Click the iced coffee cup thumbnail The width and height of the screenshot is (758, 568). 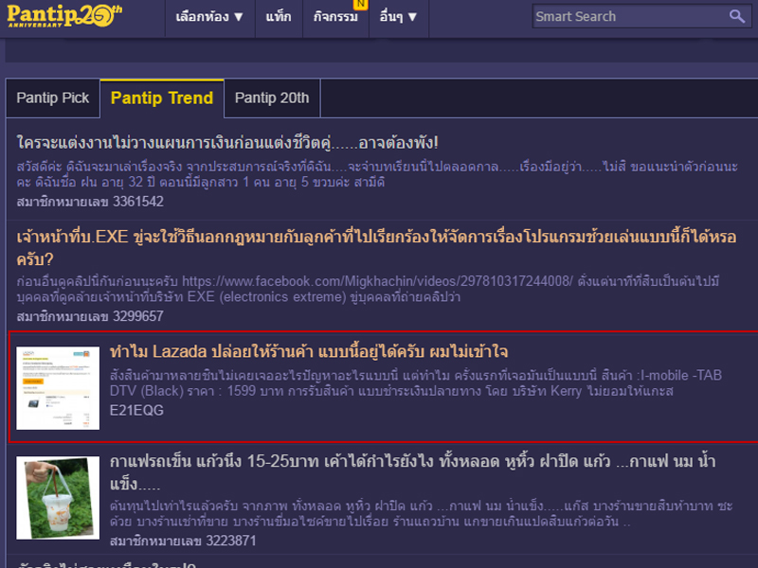click(58, 498)
